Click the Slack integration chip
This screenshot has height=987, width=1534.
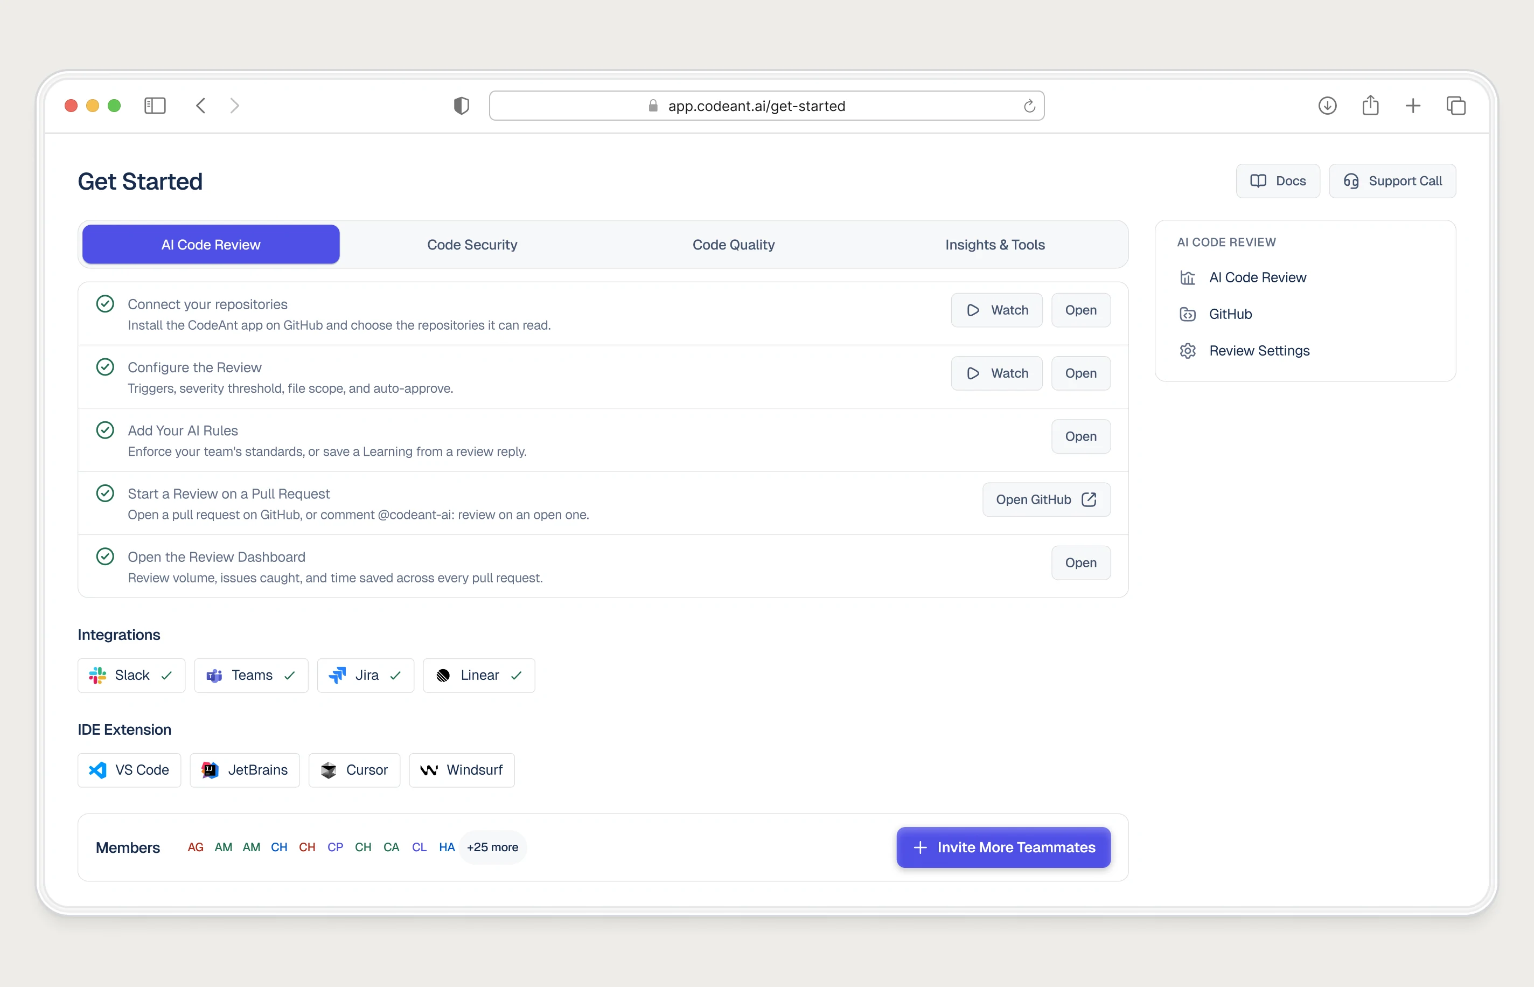(x=131, y=676)
